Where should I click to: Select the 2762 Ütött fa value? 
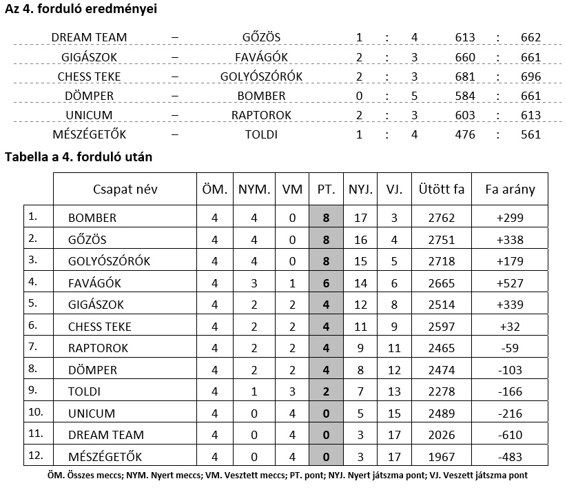tap(441, 218)
